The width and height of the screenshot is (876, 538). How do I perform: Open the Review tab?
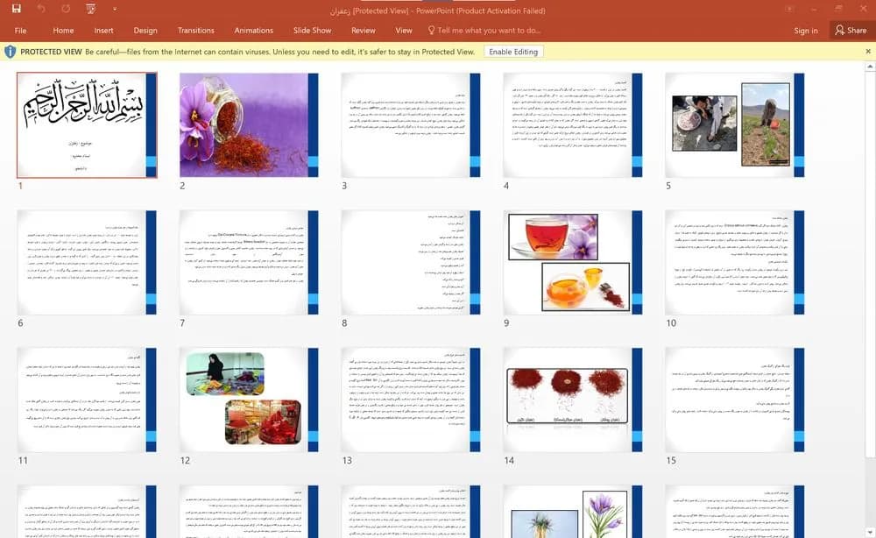(x=364, y=30)
